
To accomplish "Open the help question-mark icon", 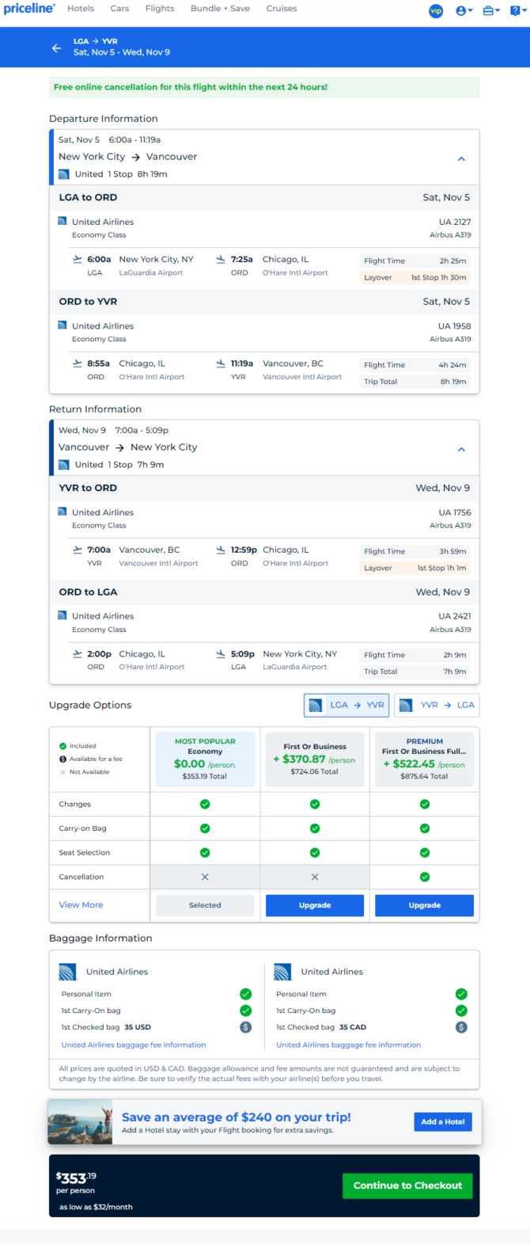I will click(517, 10).
